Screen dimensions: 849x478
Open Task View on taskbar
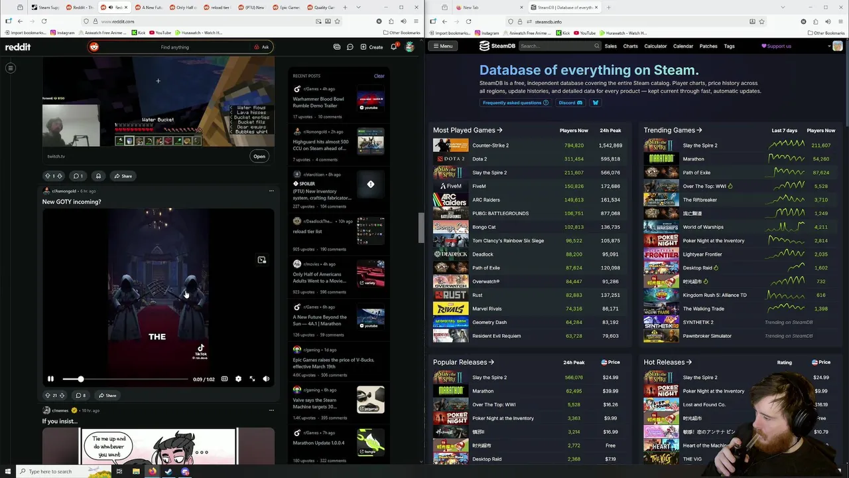[x=119, y=472]
